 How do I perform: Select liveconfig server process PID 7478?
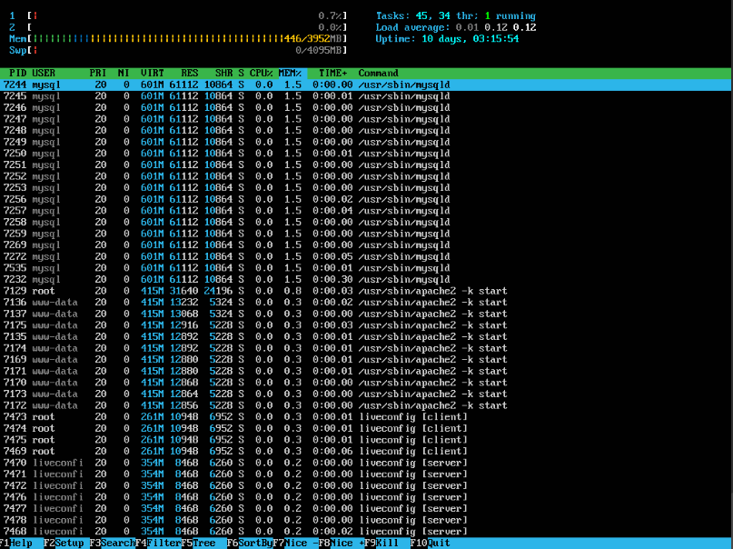pos(367,520)
